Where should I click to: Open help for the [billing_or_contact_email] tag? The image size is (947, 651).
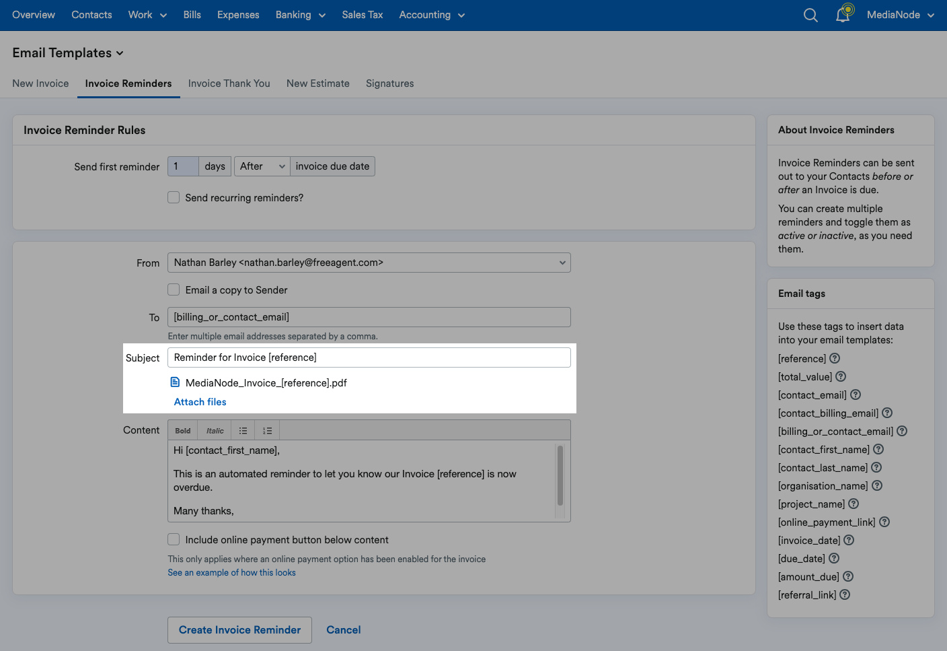(x=902, y=432)
